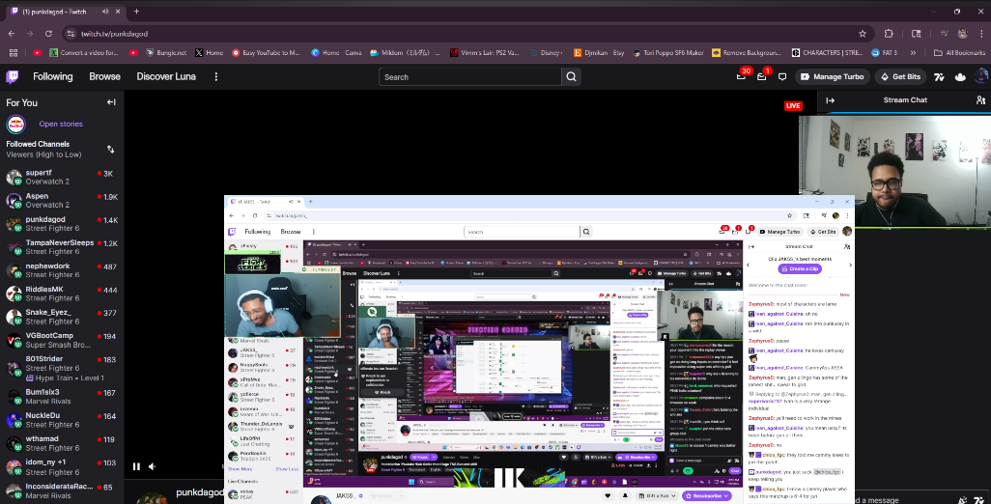Open wthamad channel in sidebar
Viewport: 991px width, 504px height.
tap(62, 443)
